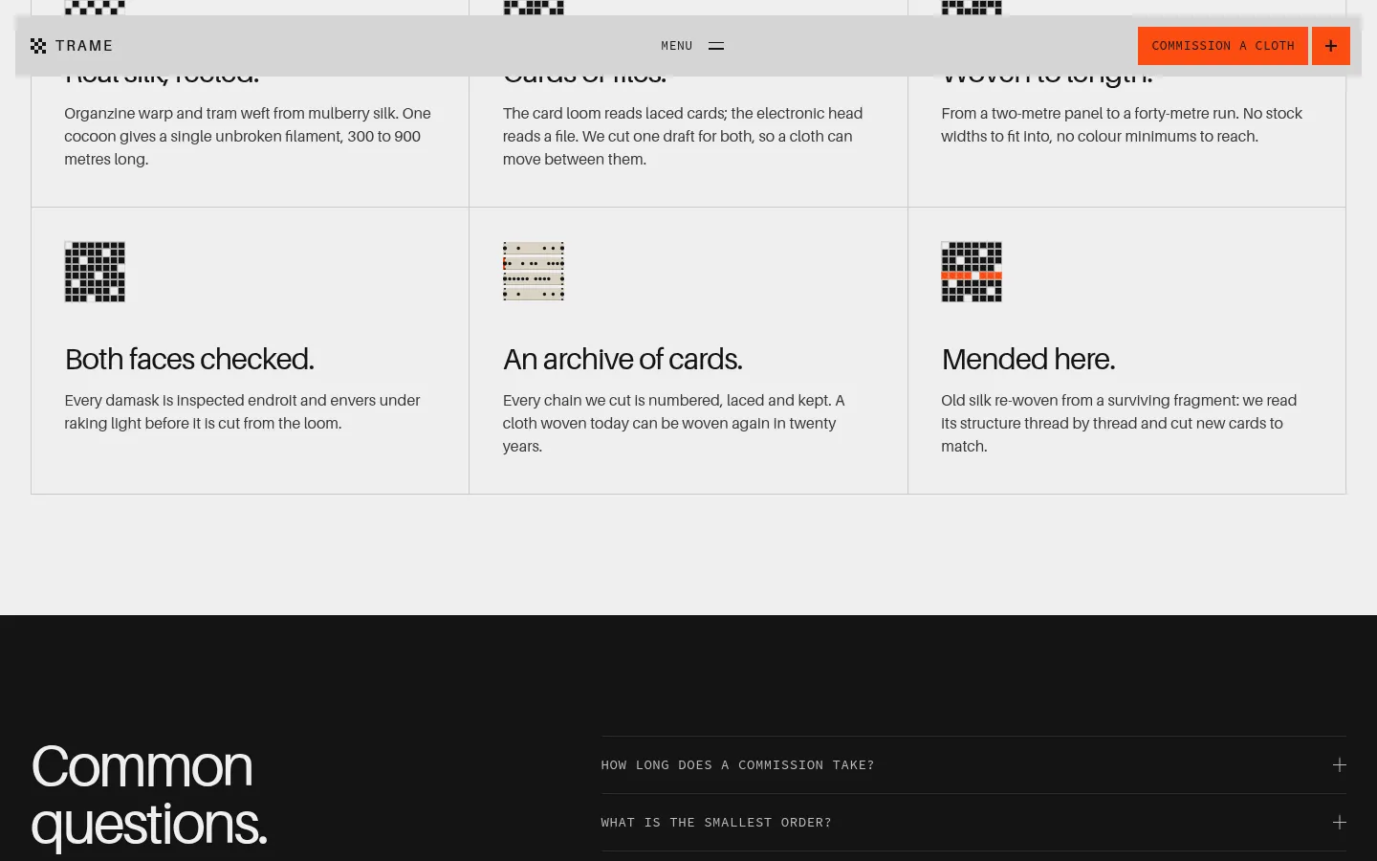
Task: Click the punch card icon above An archive of cards
Action: tap(534, 272)
